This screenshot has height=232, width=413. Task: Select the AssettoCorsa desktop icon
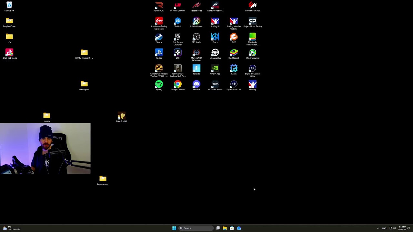196,6
